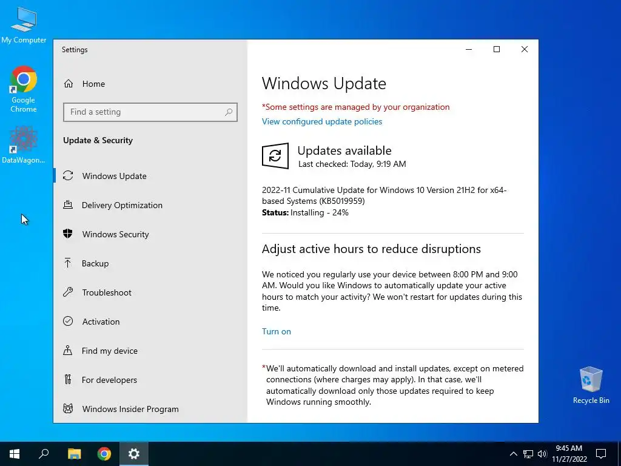The image size is (621, 466).
Task: Go to Home in Settings sidebar
Action: (93, 84)
